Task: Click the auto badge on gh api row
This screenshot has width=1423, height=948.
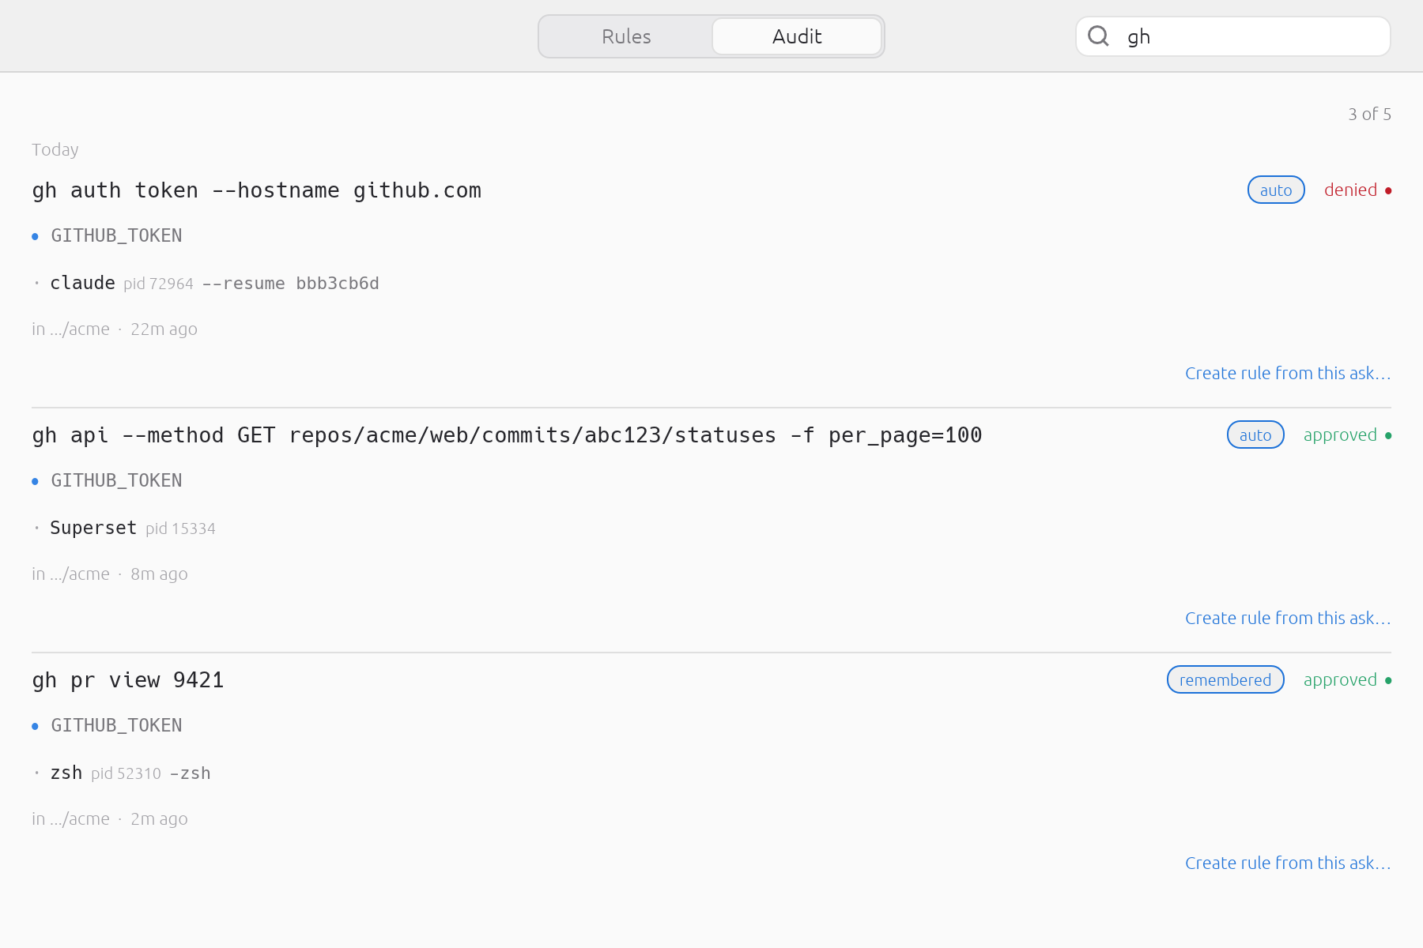Action: [x=1255, y=434]
